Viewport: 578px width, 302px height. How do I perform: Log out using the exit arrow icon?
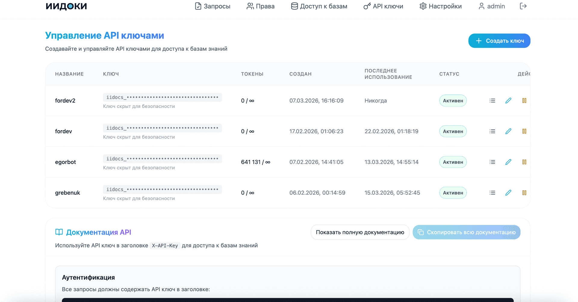tap(523, 6)
